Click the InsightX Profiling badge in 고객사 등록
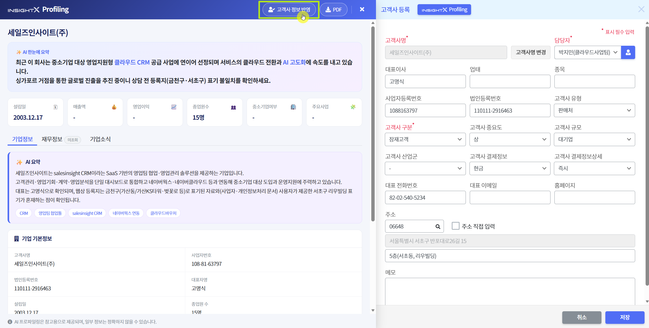 [x=444, y=10]
